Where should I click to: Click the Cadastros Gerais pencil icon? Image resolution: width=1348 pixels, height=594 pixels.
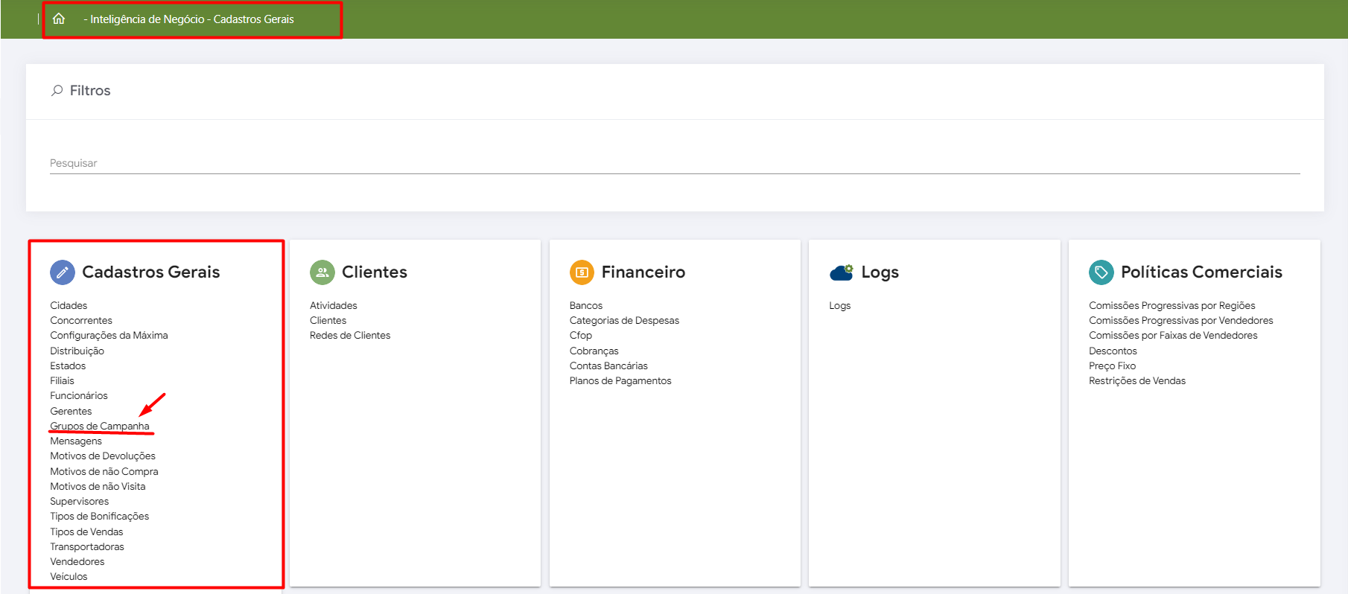(63, 272)
